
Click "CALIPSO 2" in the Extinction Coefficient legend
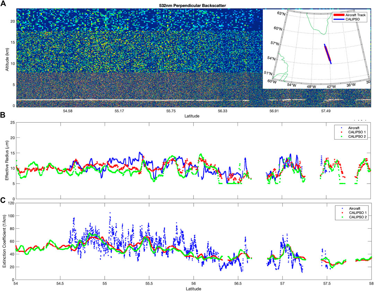(358, 217)
